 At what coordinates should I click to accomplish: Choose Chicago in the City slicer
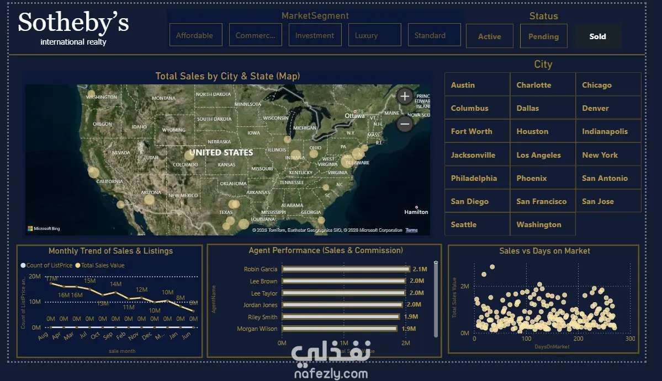pos(608,85)
